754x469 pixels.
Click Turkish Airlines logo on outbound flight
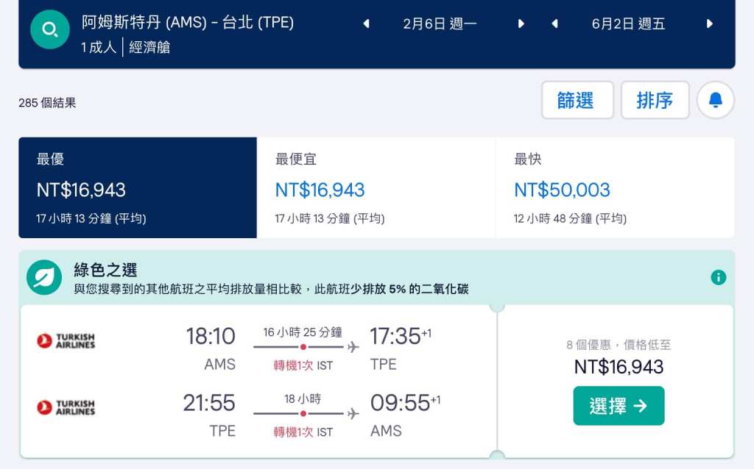tap(66, 341)
